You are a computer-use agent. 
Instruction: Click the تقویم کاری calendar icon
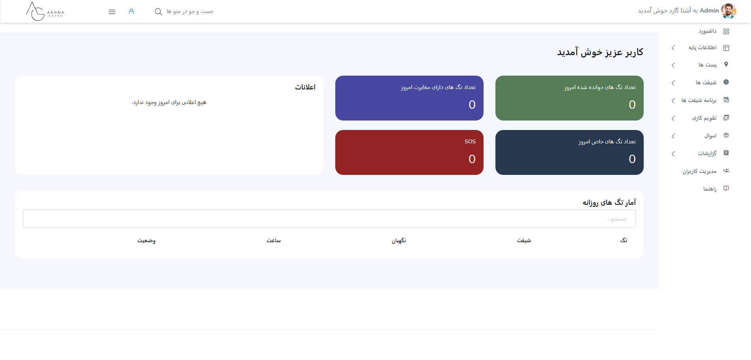click(x=726, y=118)
